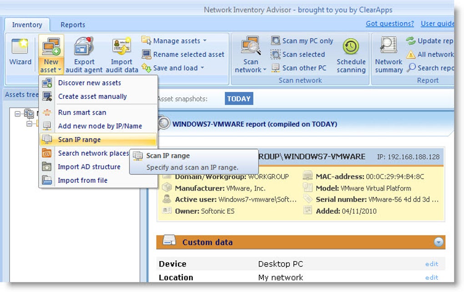Switch to the Reports tab

[73, 25]
